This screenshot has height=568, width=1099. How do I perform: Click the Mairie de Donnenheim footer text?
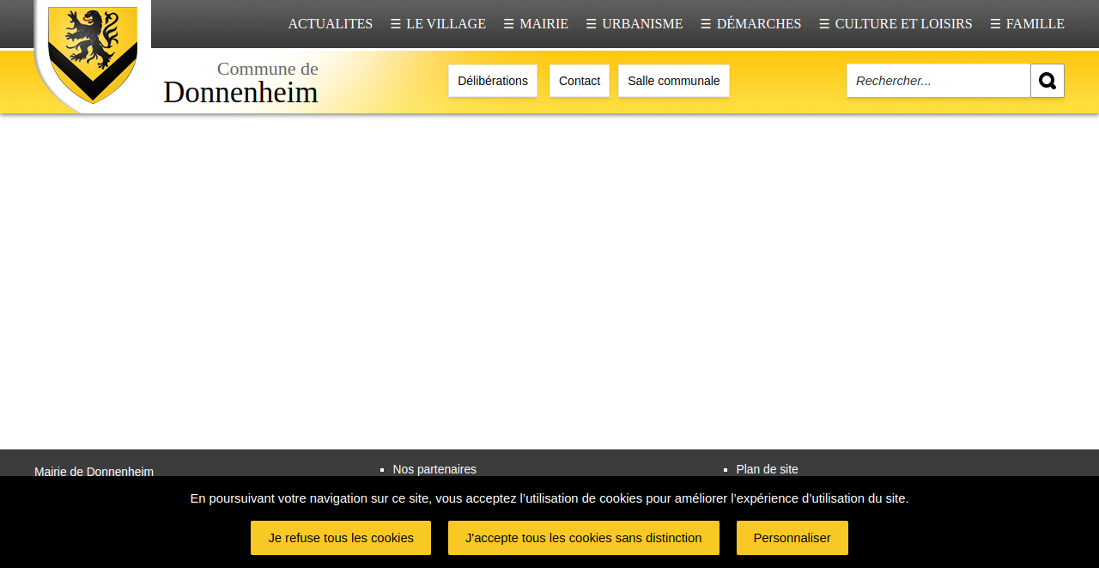[94, 471]
